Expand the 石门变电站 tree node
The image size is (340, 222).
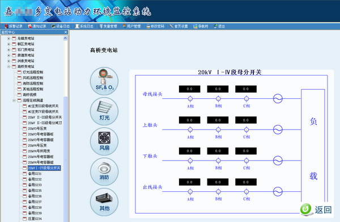point(8,49)
